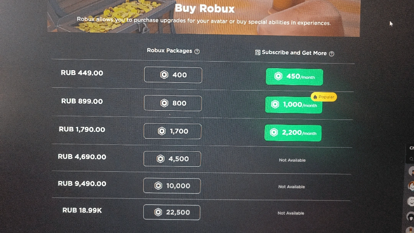Purchase the 4,500 Robux package
This screenshot has width=414, height=233.
coord(172,159)
